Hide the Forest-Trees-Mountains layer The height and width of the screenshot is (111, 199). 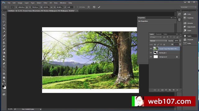[151, 49]
